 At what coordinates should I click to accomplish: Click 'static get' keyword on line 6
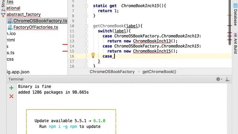pos(105,6)
